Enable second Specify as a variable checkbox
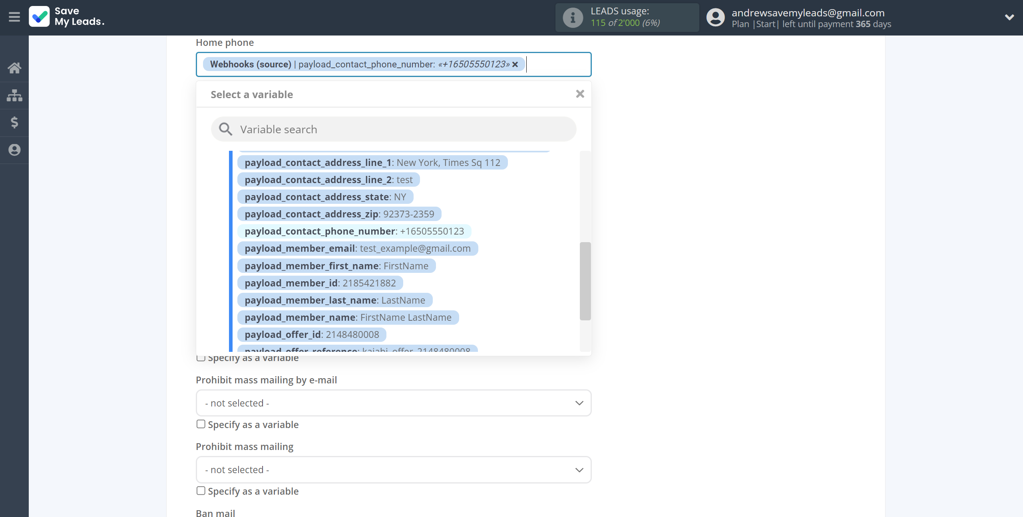The width and height of the screenshot is (1023, 517). pyautogui.click(x=200, y=424)
